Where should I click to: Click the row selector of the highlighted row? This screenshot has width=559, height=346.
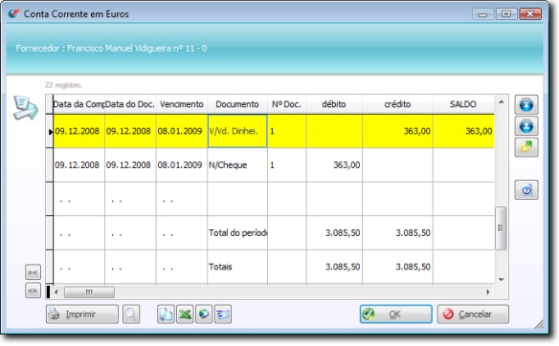tap(50, 131)
